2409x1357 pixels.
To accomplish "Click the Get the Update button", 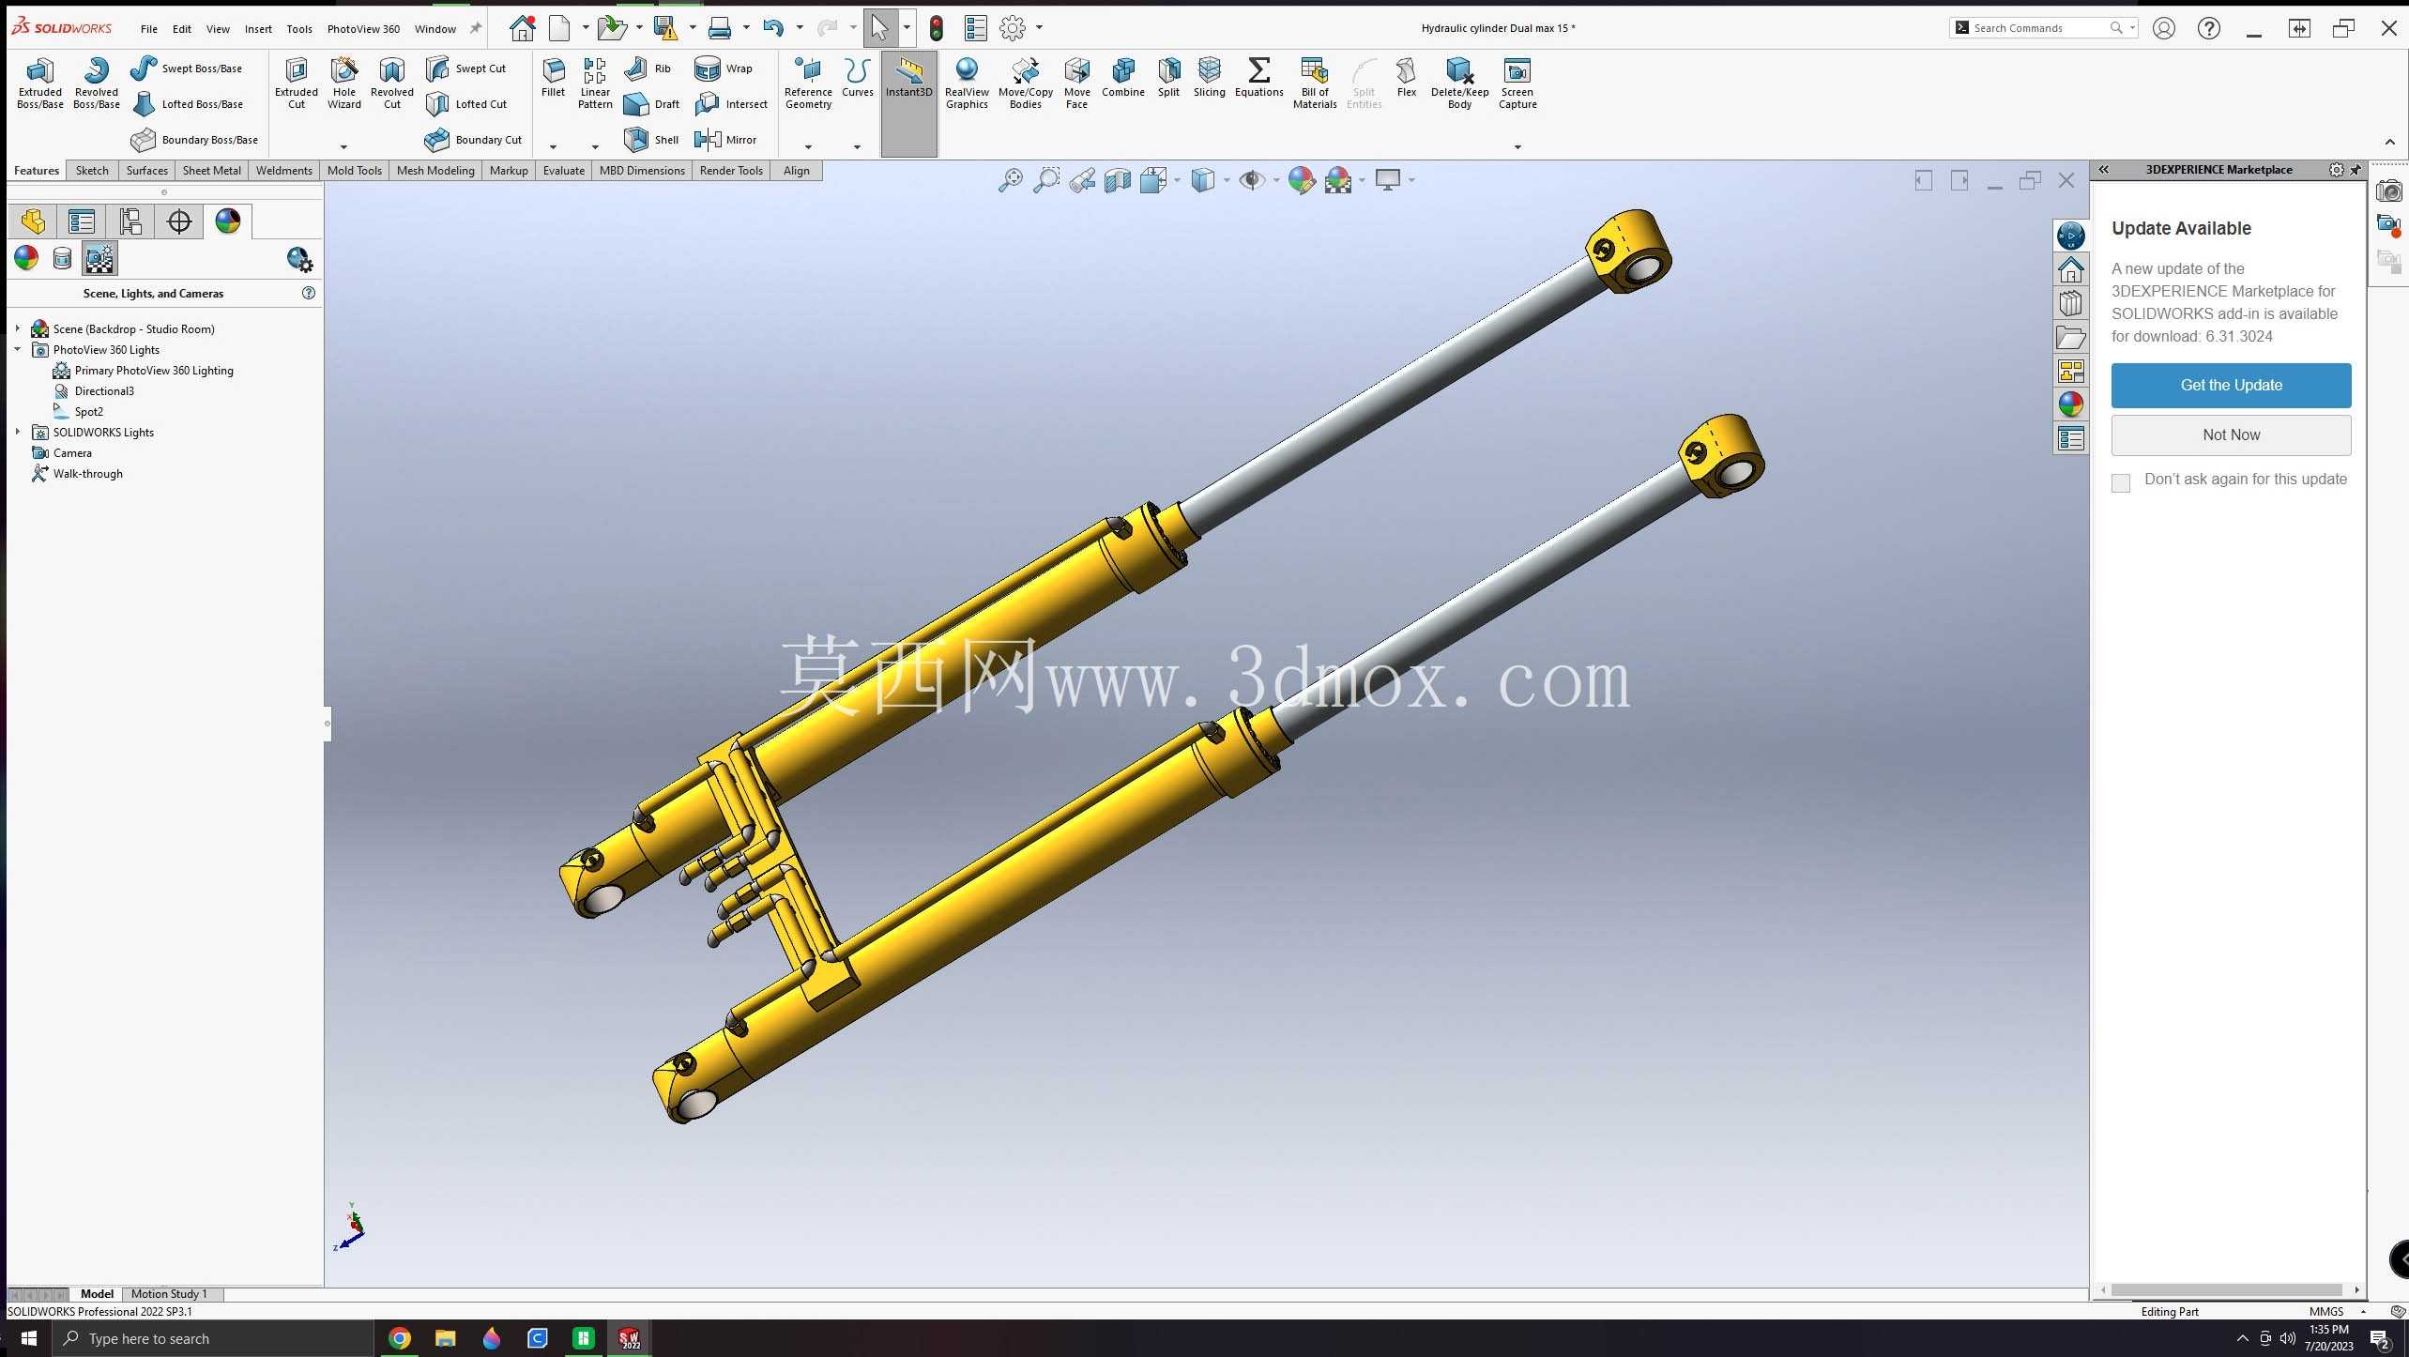I will coord(2231,385).
